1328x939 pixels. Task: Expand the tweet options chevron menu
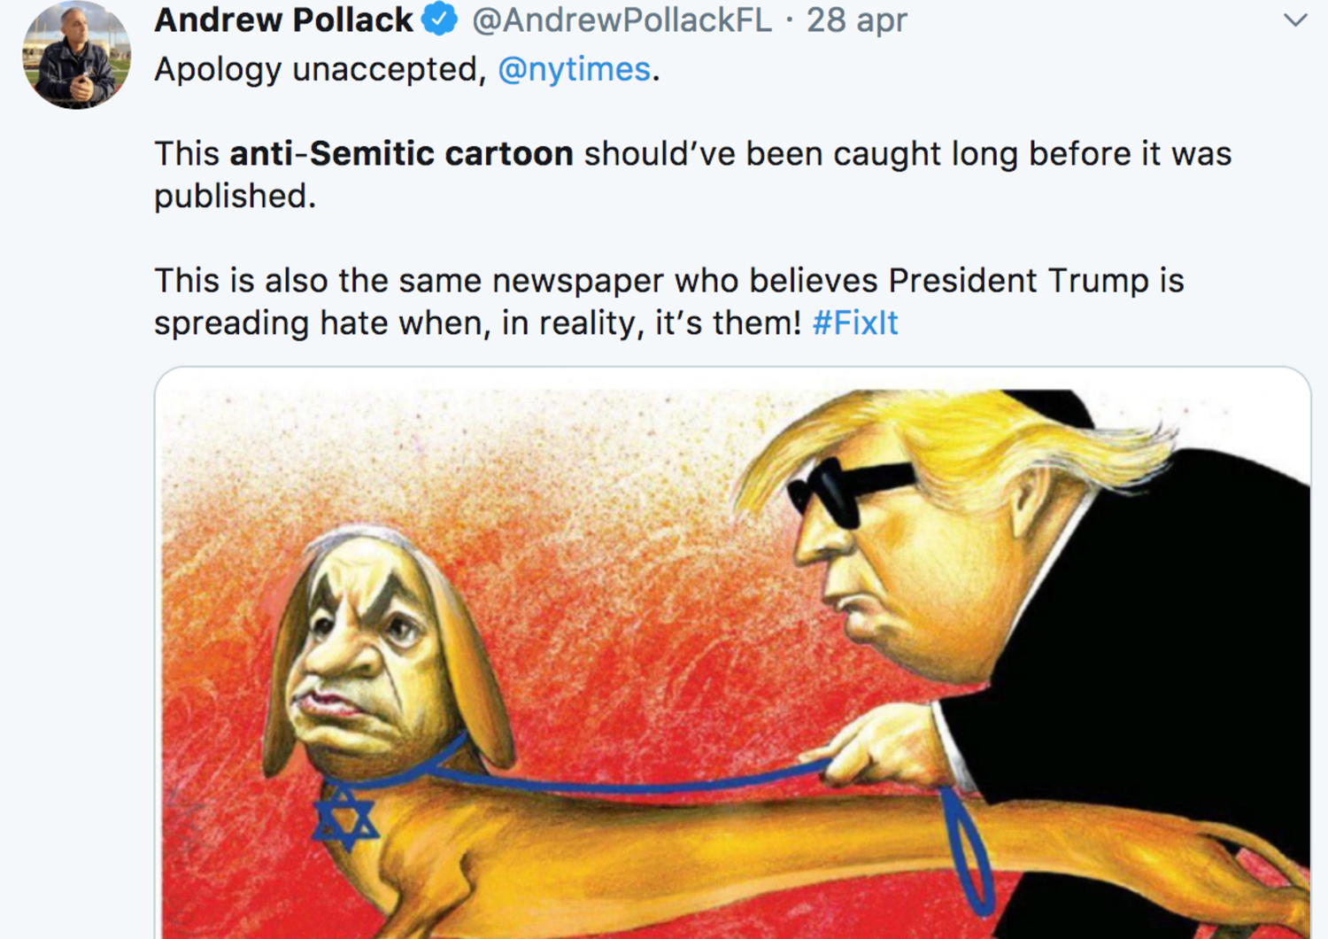(x=1295, y=19)
